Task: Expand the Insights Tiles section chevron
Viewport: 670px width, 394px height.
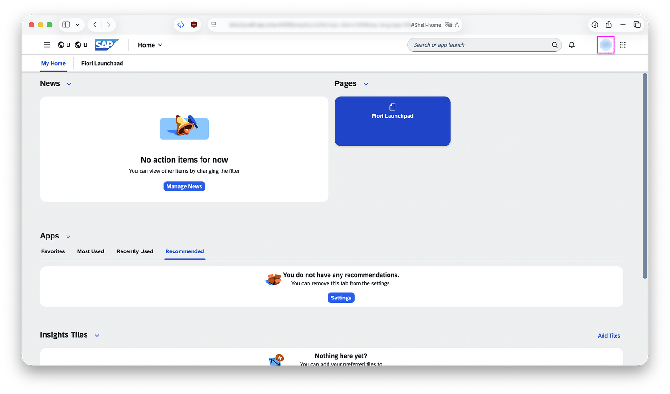Action: [97, 335]
